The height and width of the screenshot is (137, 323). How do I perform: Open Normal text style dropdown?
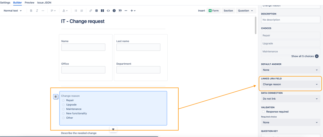pos(13,11)
